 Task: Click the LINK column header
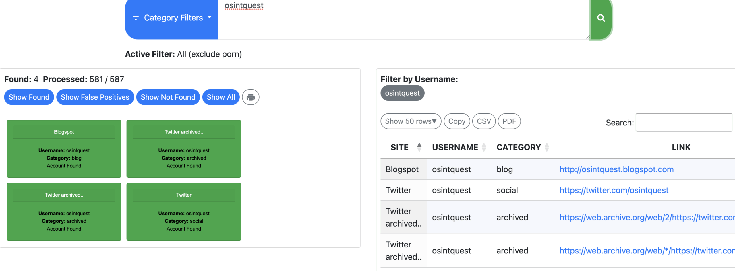[681, 147]
